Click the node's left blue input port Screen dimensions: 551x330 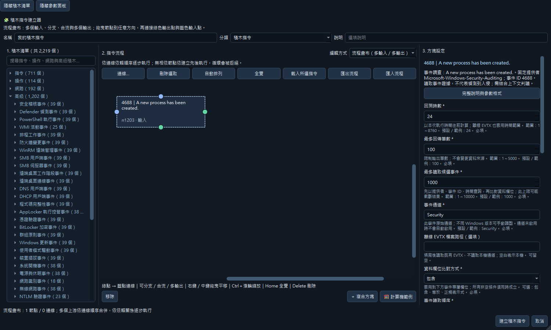point(117,112)
